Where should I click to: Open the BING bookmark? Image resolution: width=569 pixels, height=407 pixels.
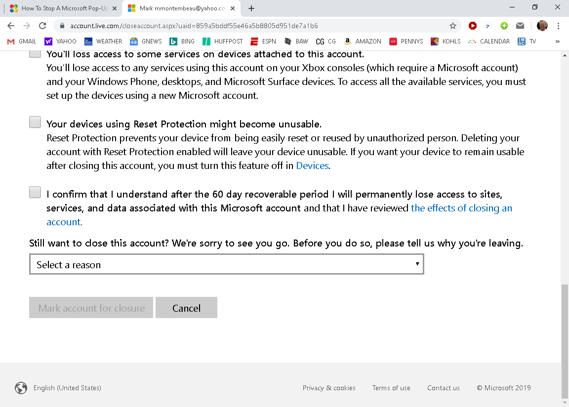point(182,41)
